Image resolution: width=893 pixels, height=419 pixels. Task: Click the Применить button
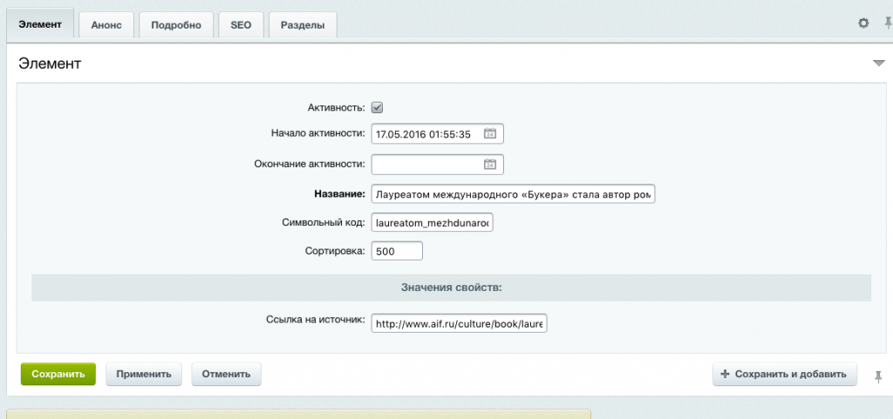[145, 375]
